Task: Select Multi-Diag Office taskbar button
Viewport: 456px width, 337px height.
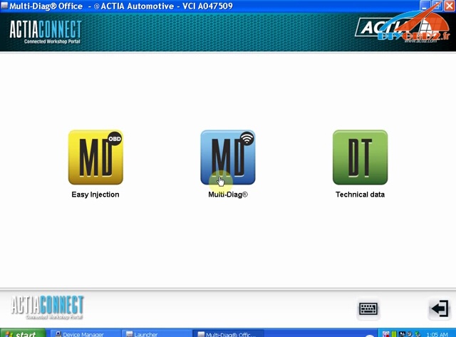Action: pos(228,333)
